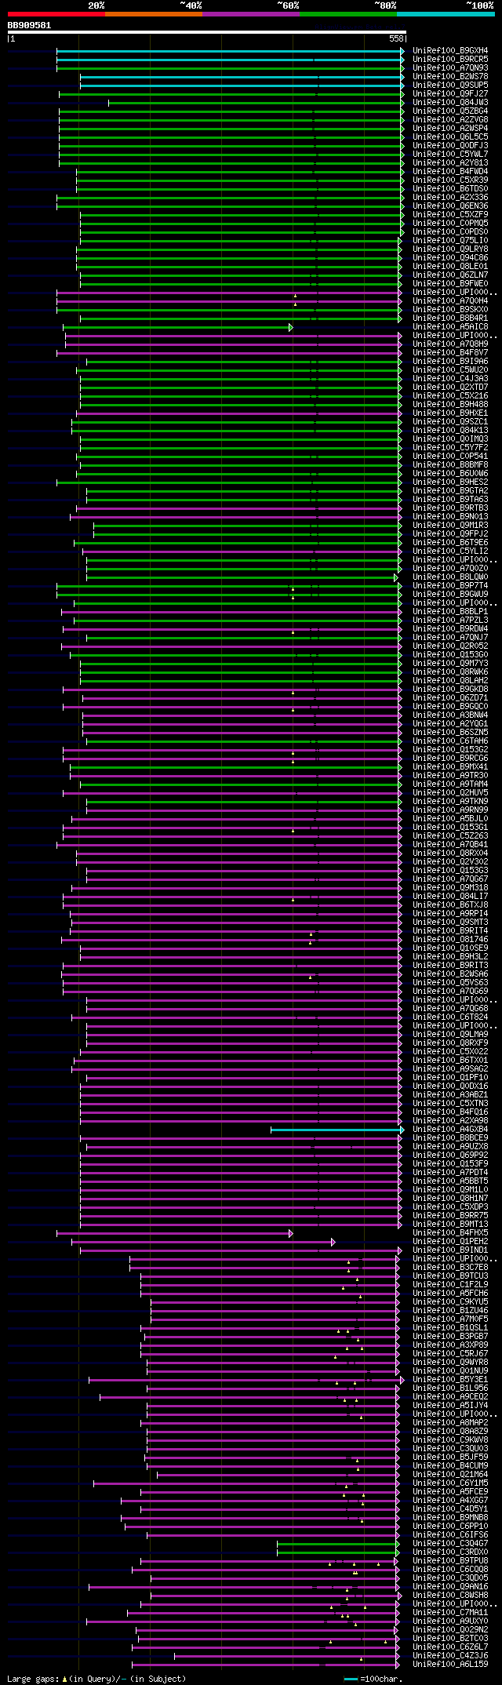
Task: Select UniRef100_A4GXB4 label
Action: tap(450, 1130)
